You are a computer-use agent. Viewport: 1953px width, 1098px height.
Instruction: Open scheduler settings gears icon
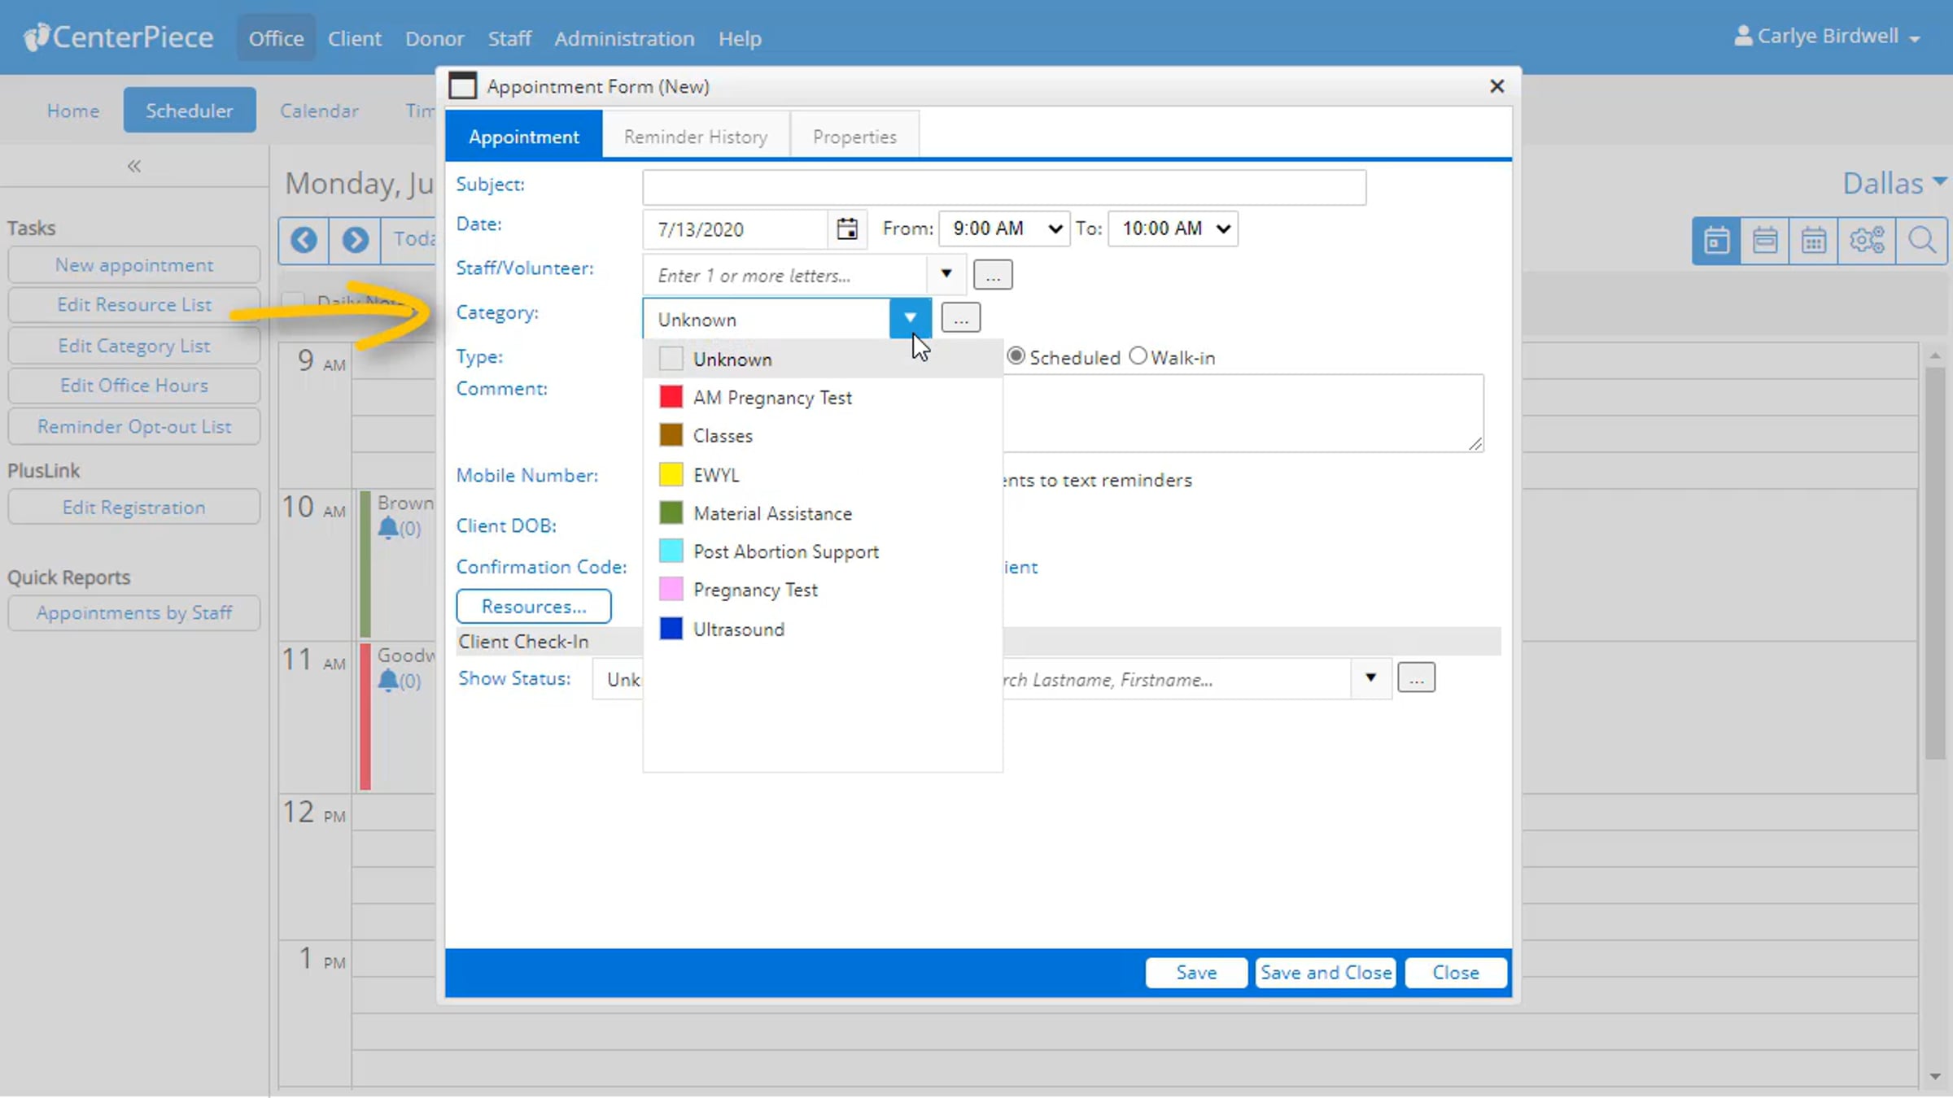tap(1866, 241)
